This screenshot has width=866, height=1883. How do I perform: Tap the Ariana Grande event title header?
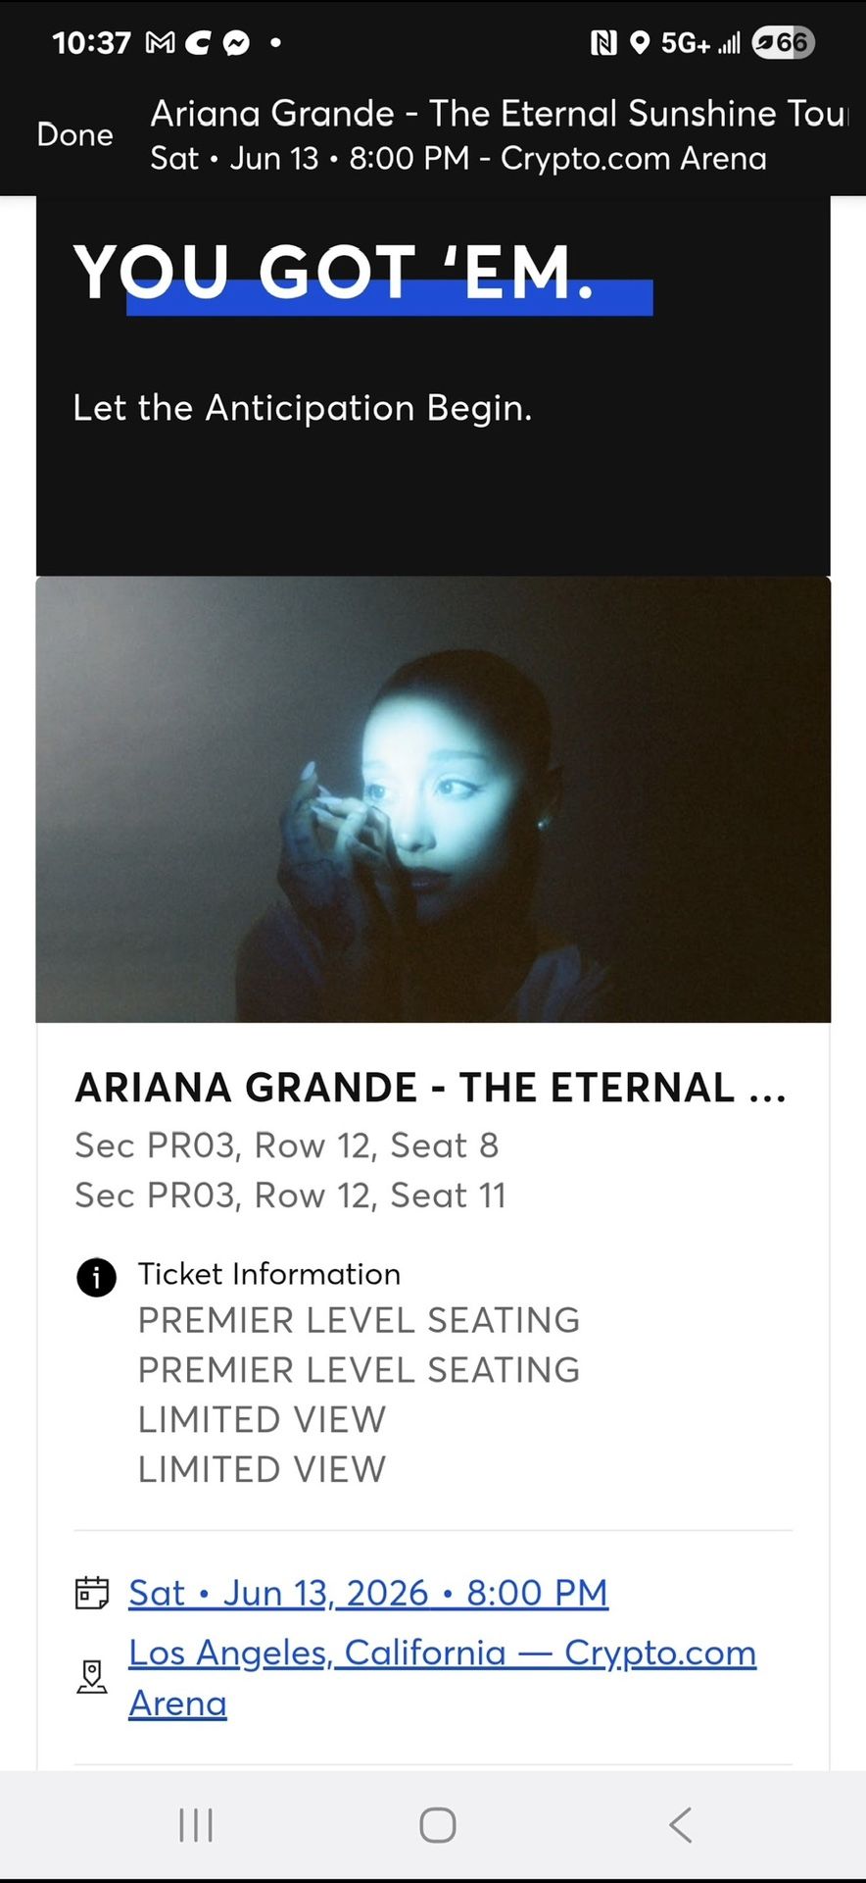pos(498,114)
